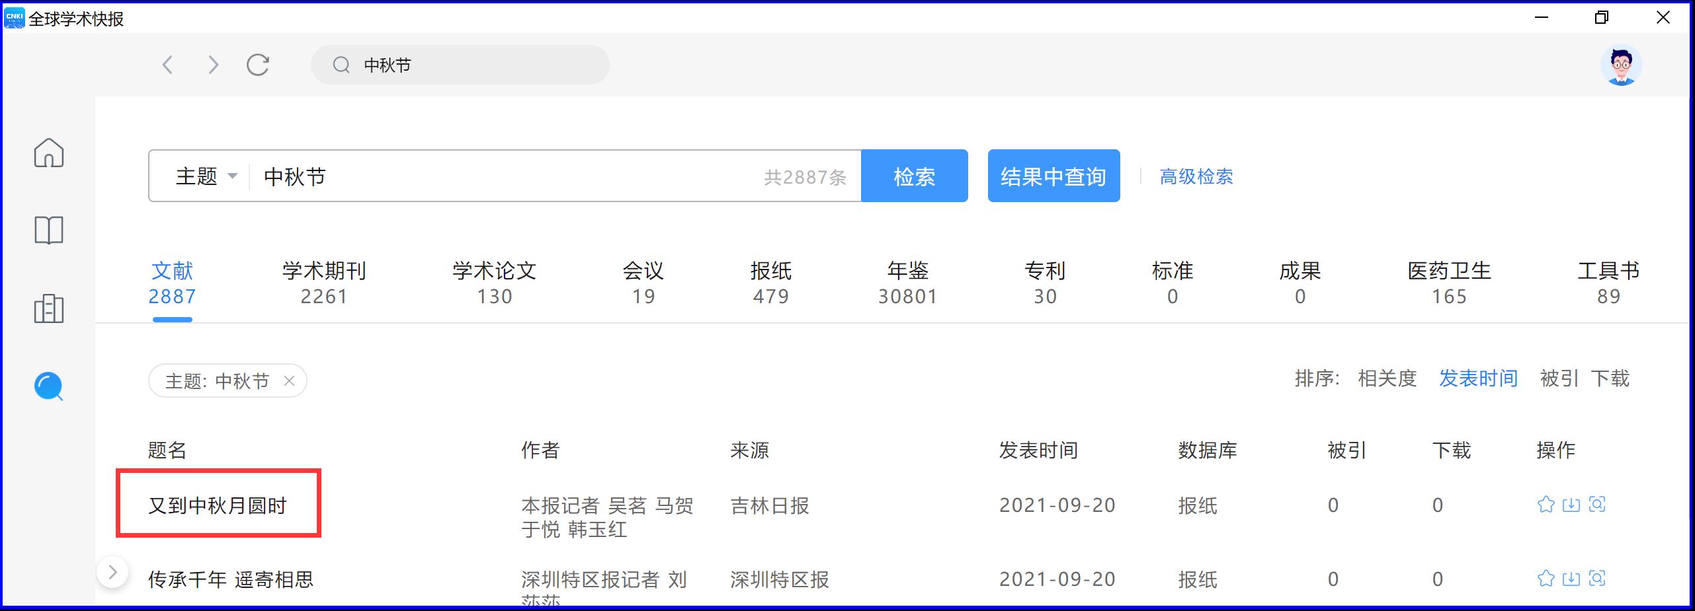This screenshot has width=1695, height=611.
Task: Switch to the 医药卫生 tab
Action: click(1450, 283)
